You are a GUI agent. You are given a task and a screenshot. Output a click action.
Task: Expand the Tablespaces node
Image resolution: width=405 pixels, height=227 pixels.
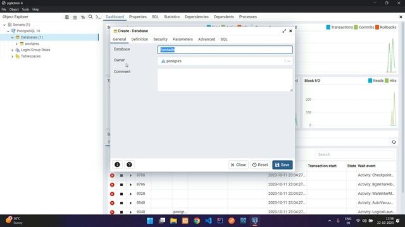(12, 56)
